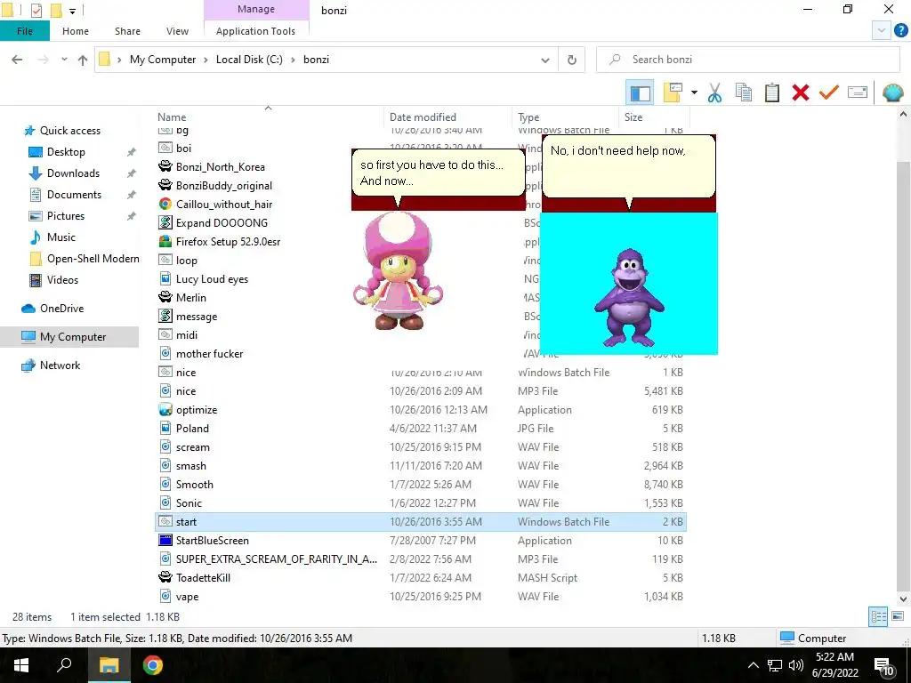
Task: Go up one folder level
Action: click(x=83, y=60)
